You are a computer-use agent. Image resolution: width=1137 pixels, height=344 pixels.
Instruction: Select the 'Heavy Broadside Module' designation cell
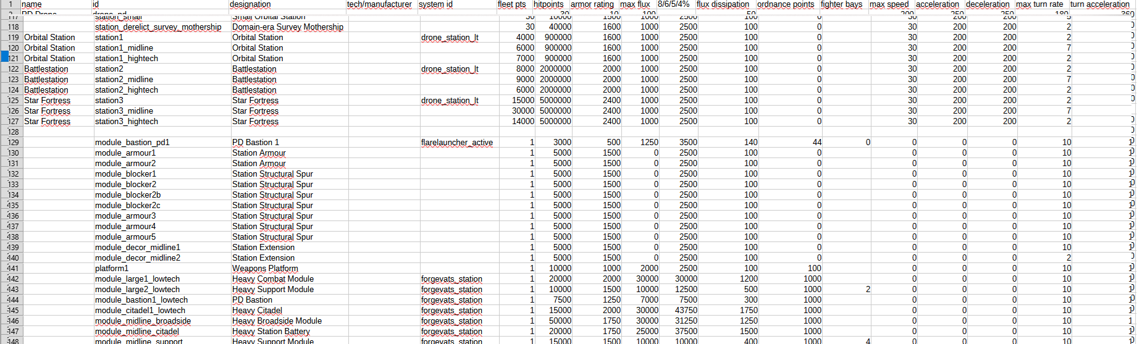tap(288, 321)
